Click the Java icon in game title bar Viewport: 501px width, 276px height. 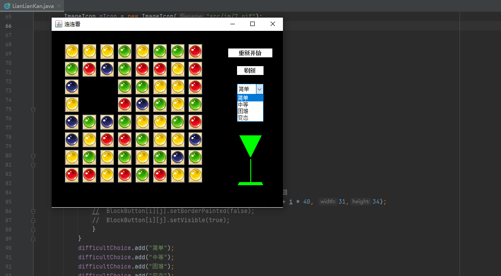(x=58, y=24)
